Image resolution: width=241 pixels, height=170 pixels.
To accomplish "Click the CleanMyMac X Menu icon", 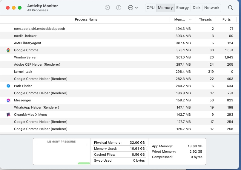I will tap(8, 115).
